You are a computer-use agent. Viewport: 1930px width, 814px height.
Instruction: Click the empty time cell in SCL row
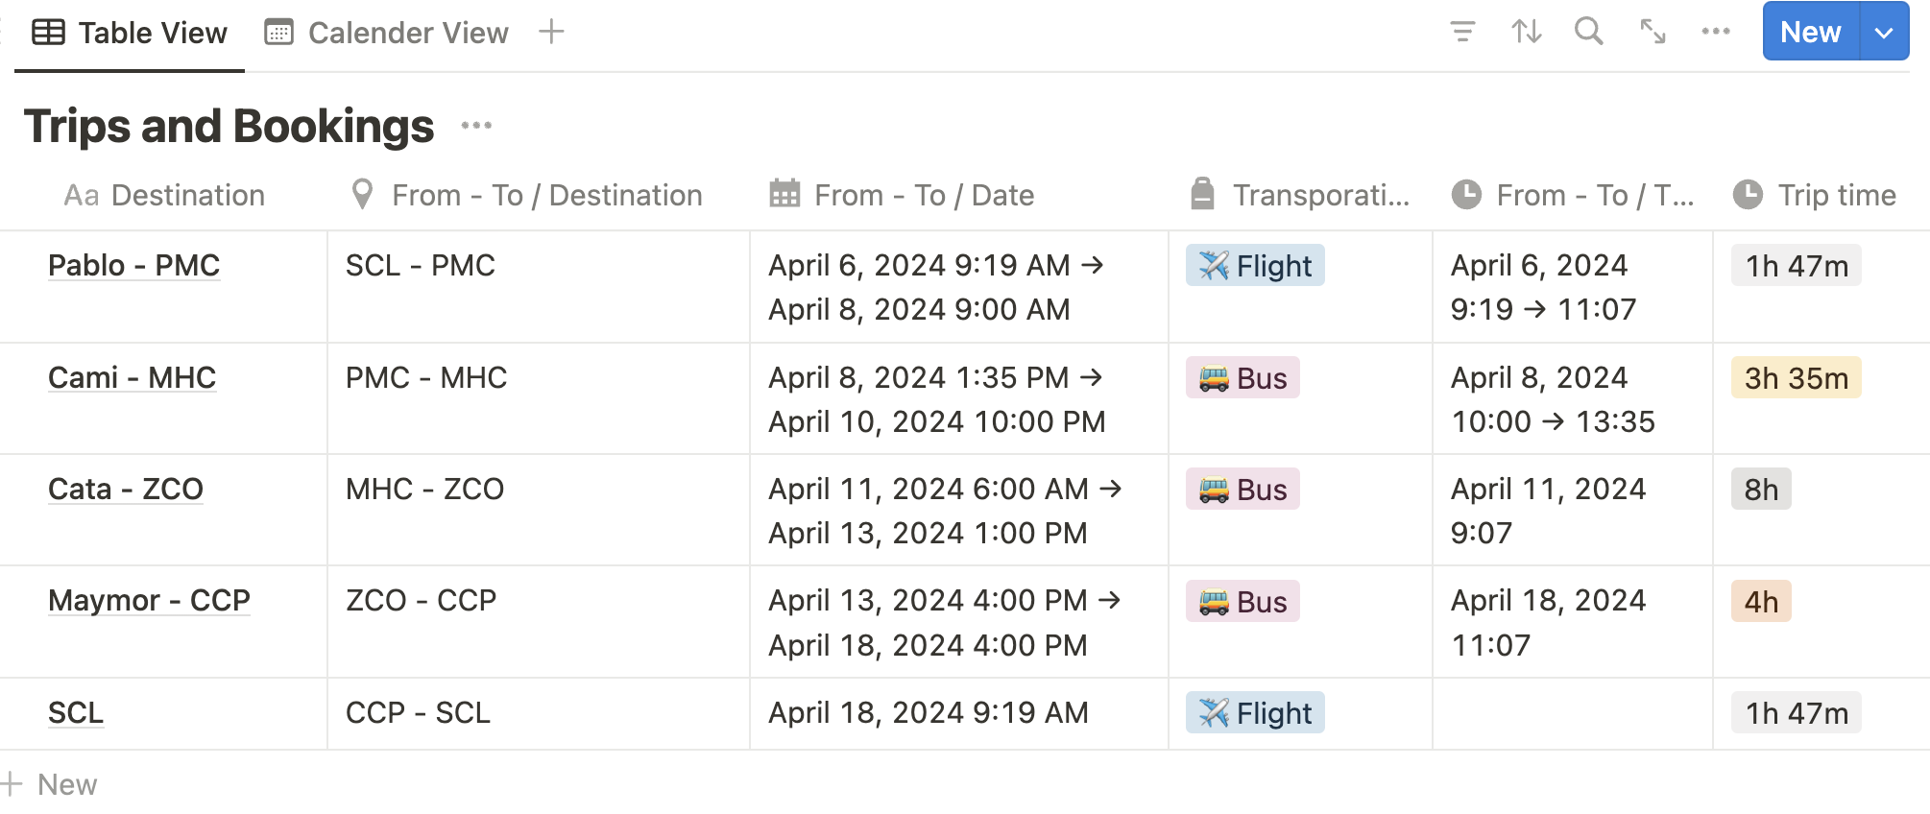[x=1571, y=713]
